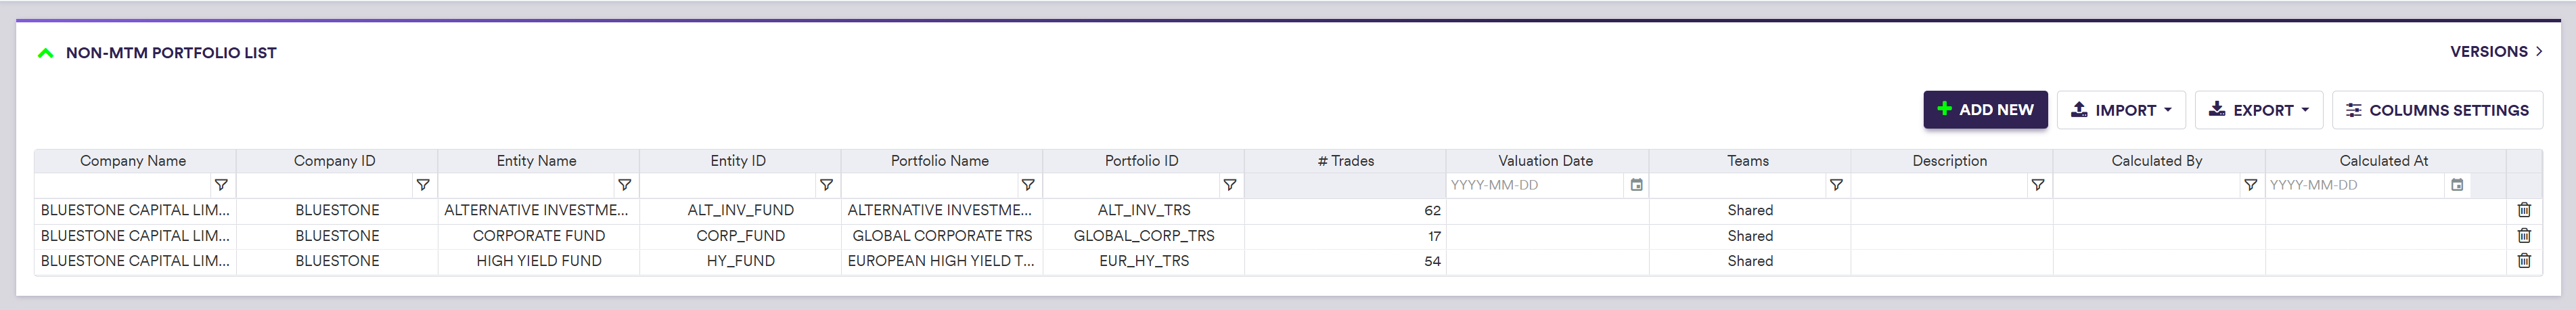Open the Entity ID filter icon
This screenshot has height=310, width=2576.
tap(826, 185)
